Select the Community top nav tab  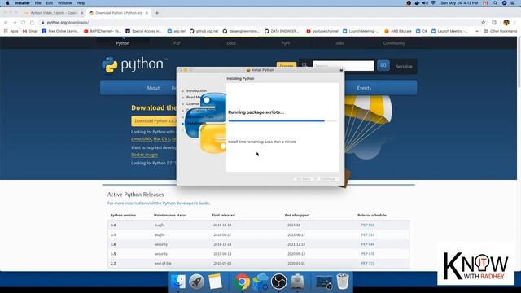394,43
